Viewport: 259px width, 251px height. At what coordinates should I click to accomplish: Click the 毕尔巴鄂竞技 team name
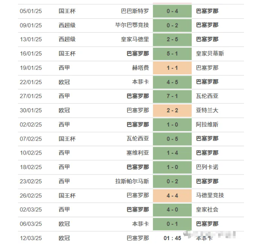click(x=132, y=25)
